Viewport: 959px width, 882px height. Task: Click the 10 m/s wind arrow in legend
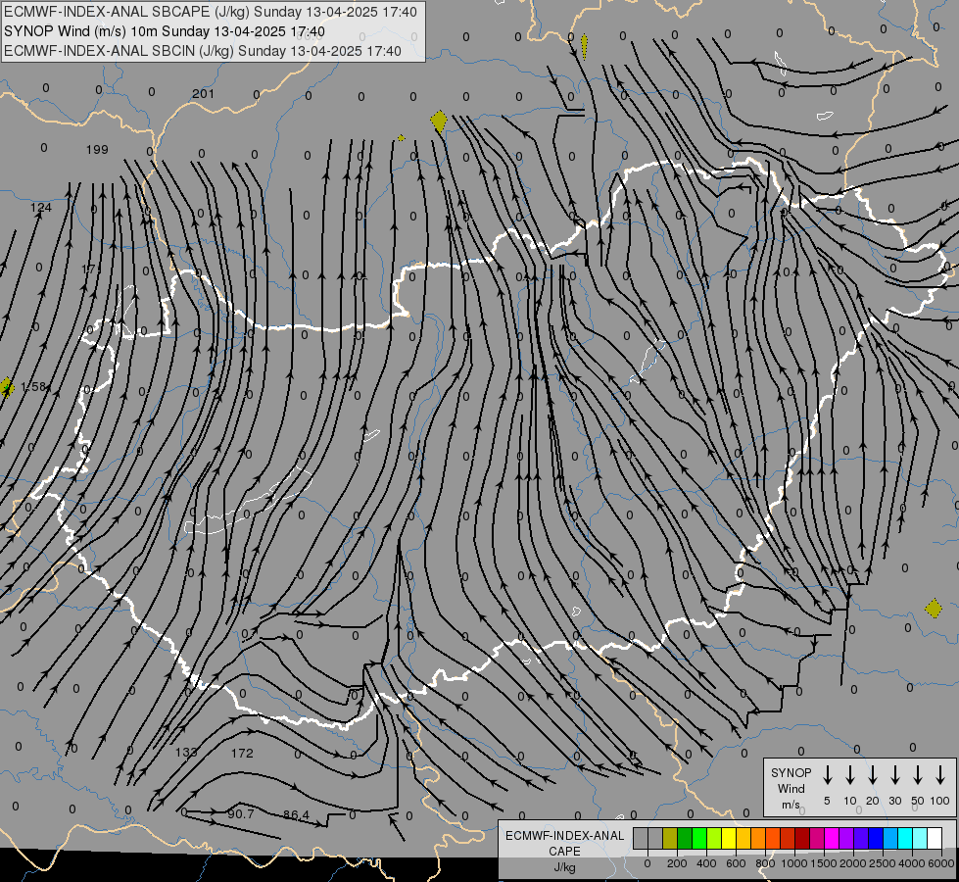[x=850, y=775]
